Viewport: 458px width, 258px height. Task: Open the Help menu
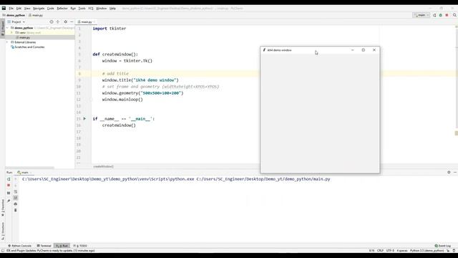click(x=112, y=9)
